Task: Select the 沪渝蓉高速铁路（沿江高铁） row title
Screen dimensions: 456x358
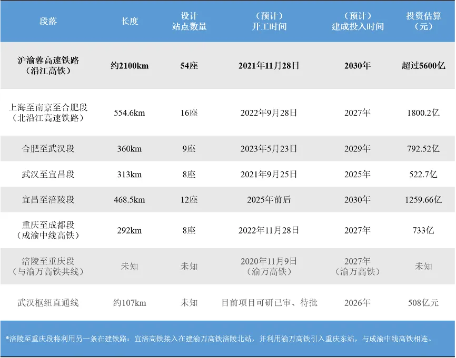Action: 48,66
